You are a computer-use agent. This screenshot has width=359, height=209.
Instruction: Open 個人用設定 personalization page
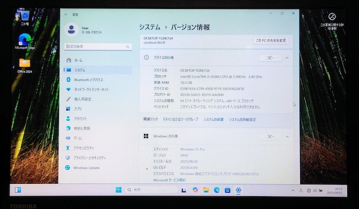(98, 99)
